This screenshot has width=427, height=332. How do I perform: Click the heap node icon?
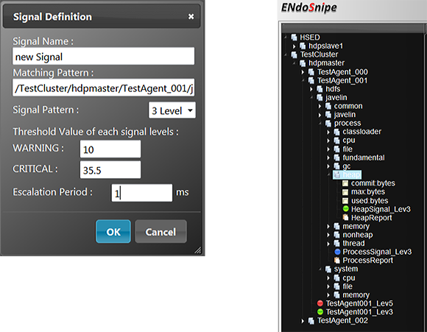coord(337,174)
